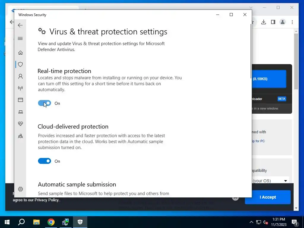
Task: Click Chrome browser back arrow
Action: 12,22
